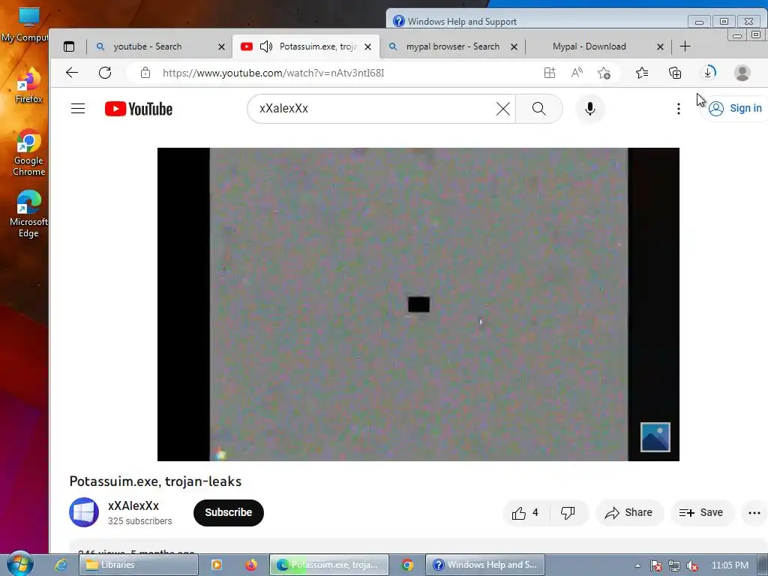View site information lock icon in address bar

145,73
